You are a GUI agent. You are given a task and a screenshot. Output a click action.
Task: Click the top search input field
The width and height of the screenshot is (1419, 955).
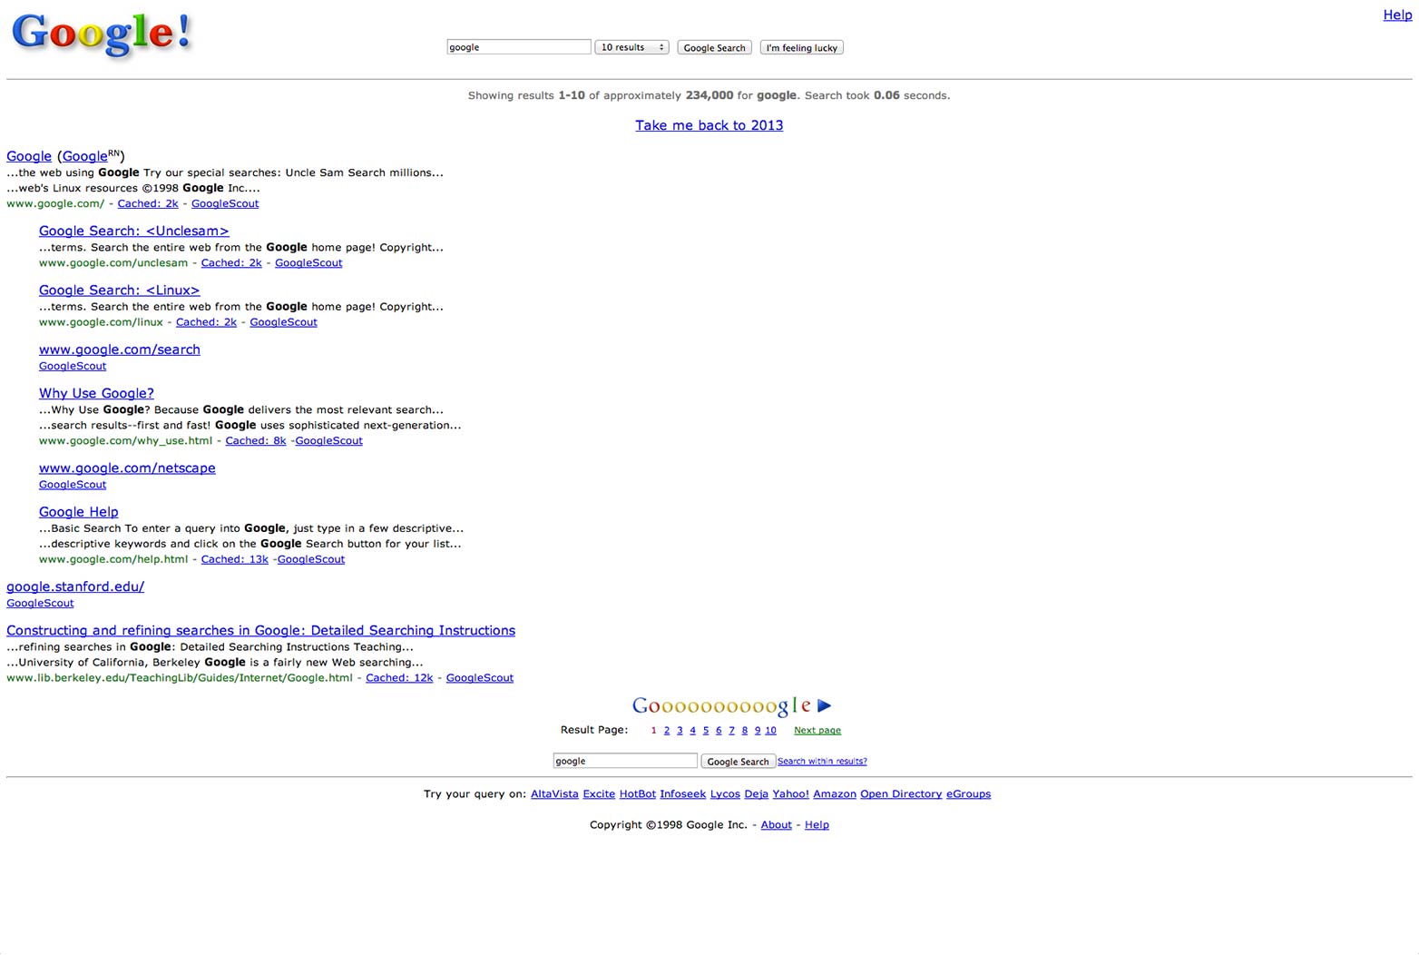519,47
